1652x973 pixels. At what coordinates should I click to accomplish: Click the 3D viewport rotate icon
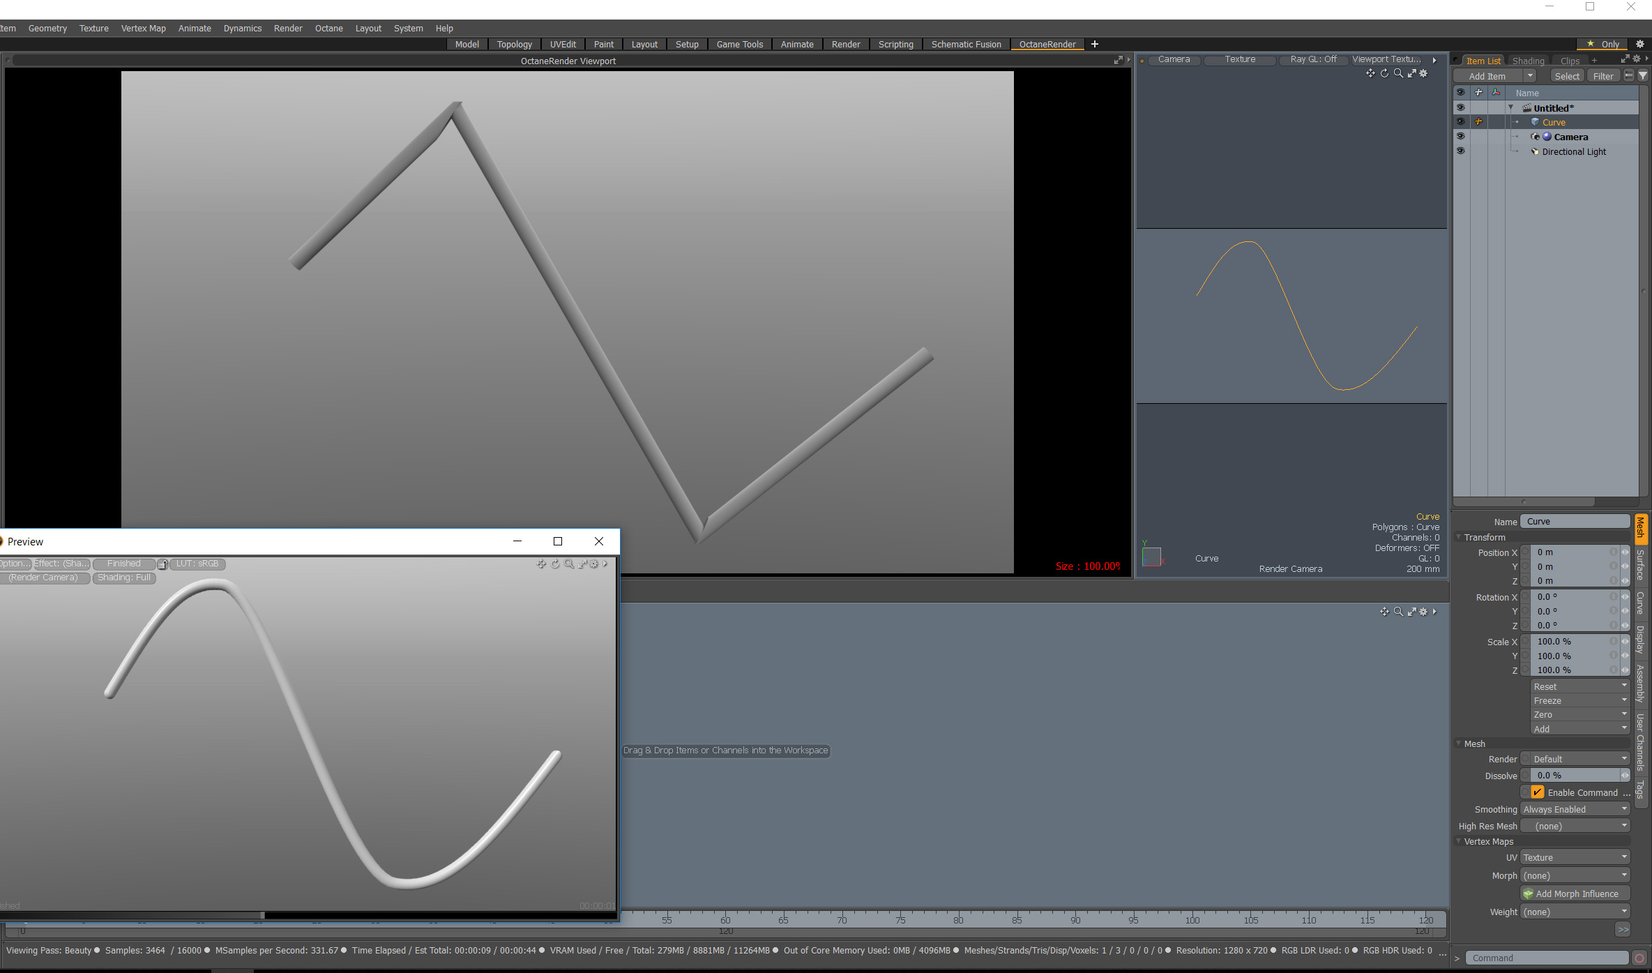coord(1384,73)
